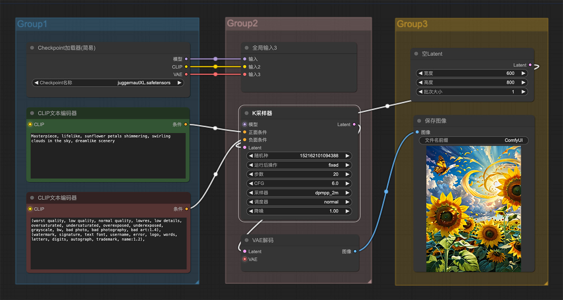Click the Group1 title
Screen dimensions: 563x300
(32, 24)
